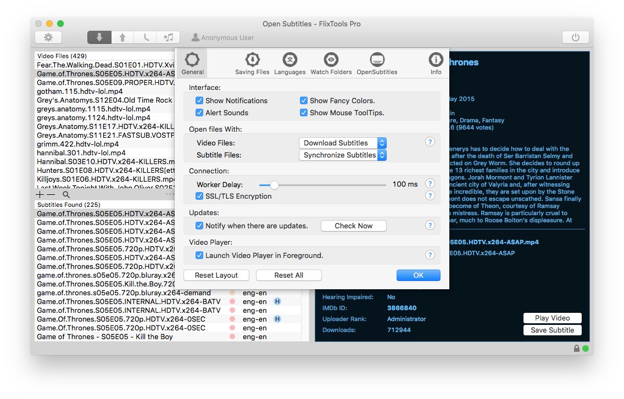
Task: Select the synchronize subtitles clock icon
Action: point(145,37)
